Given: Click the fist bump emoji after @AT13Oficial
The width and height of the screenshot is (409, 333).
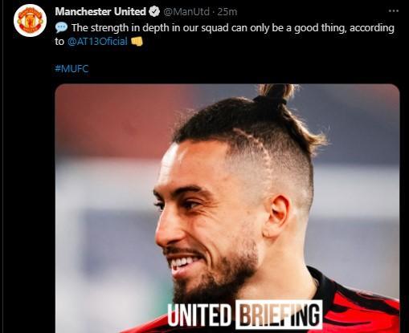Looking at the screenshot, I should (137, 42).
